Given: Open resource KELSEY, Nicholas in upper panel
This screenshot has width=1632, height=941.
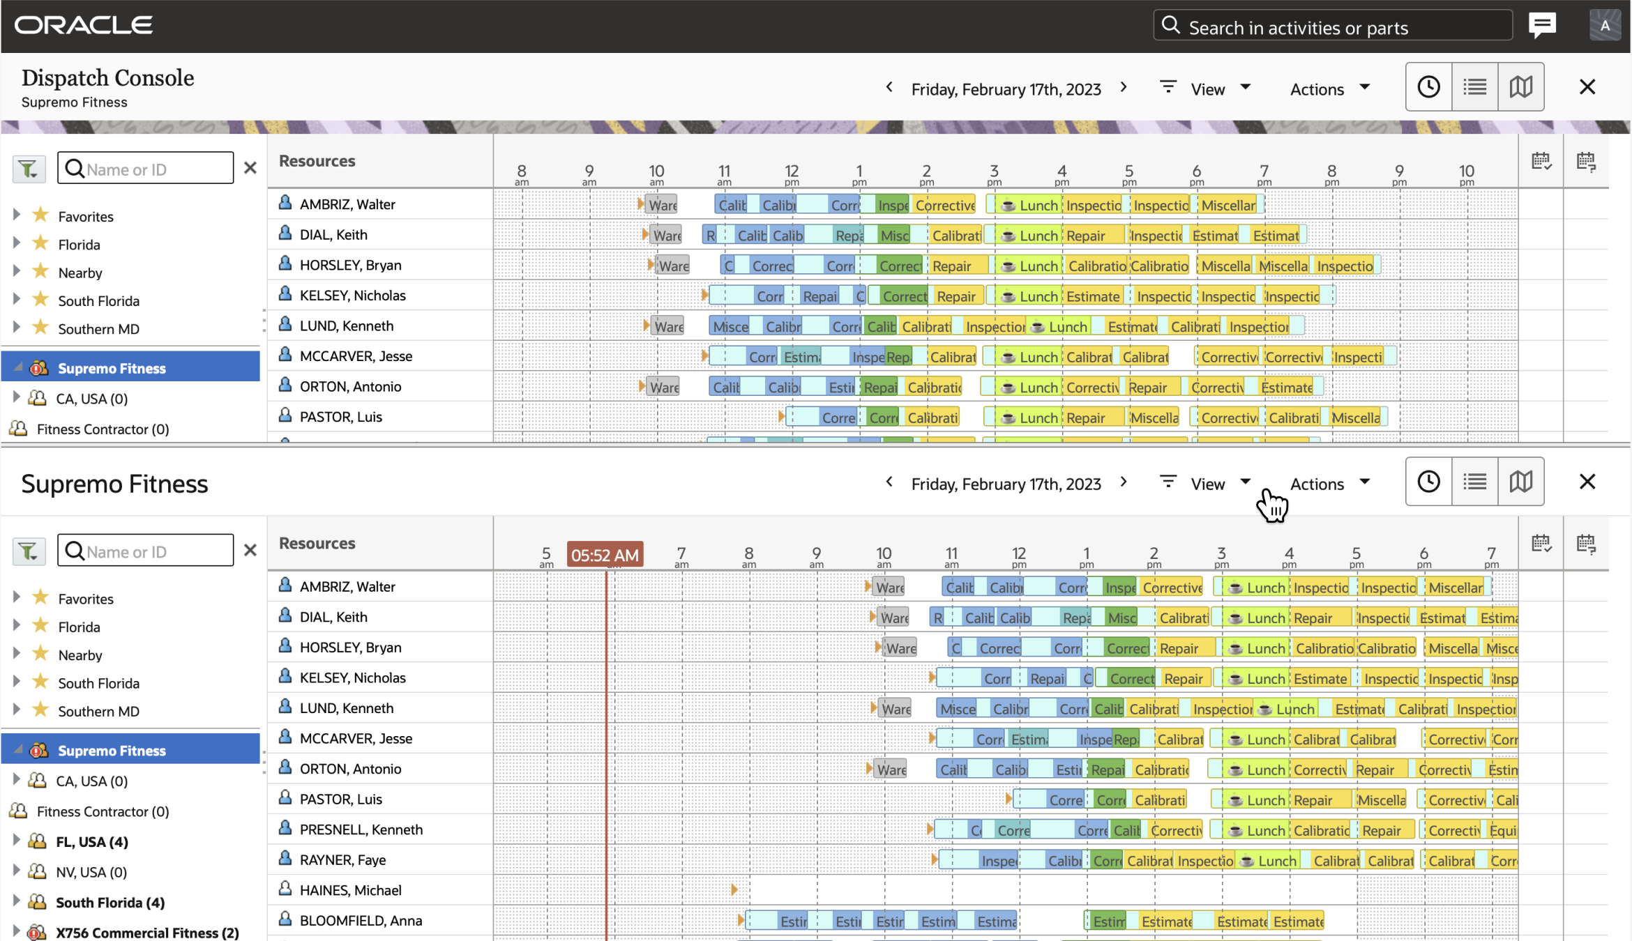Looking at the screenshot, I should [353, 296].
